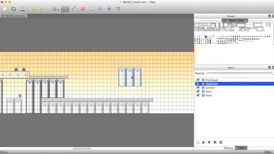The width and height of the screenshot is (274, 154).
Task: Select the Bucket Fill tool
Action: pos(74,9)
